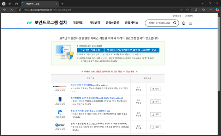
Task: Open the 고객센터 link
Action: point(189,16)
